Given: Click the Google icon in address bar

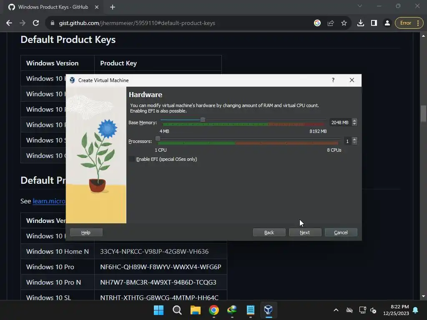Looking at the screenshot, I should pos(317,23).
